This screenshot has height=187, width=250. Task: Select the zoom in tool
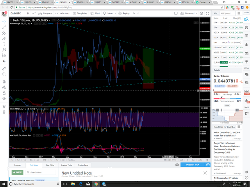point(4,74)
